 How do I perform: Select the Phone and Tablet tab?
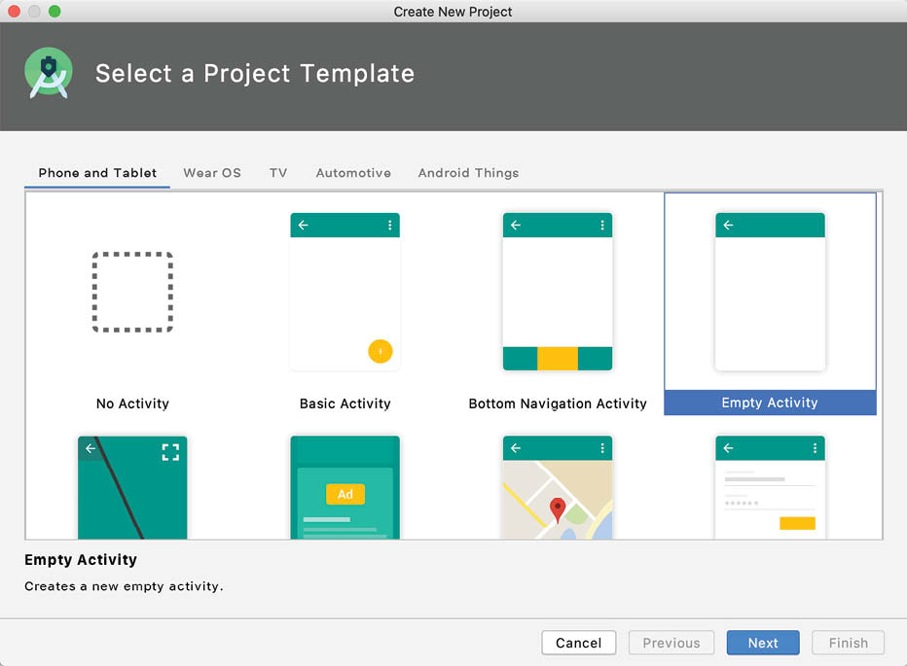[x=97, y=173]
